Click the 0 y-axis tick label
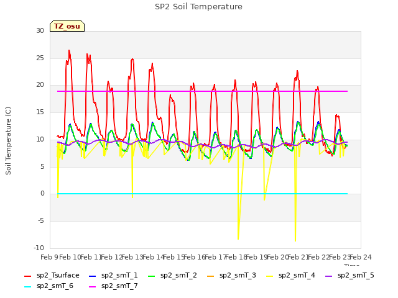 click(42, 194)
